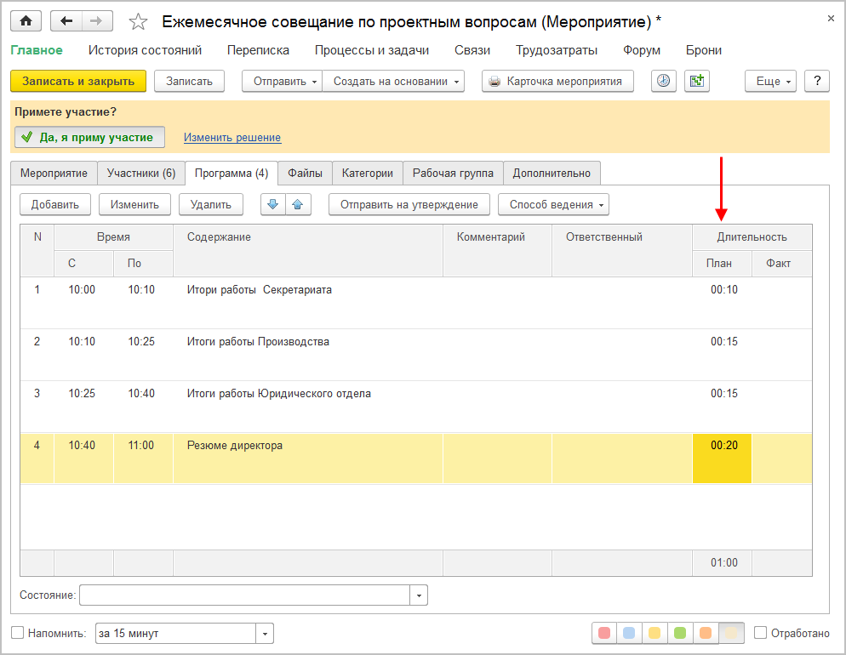Click the clock icon in toolbar

click(663, 82)
